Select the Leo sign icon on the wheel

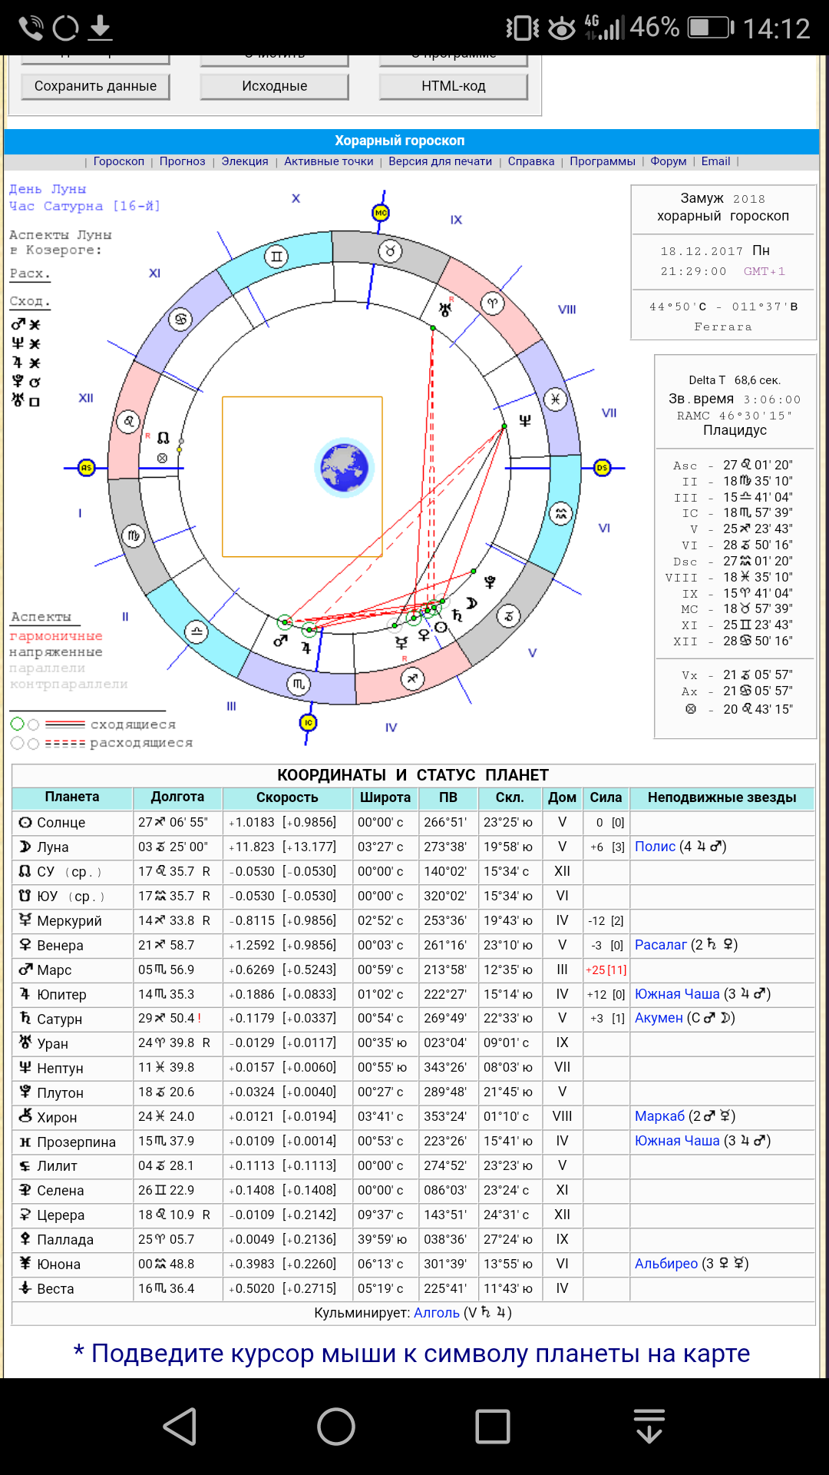127,421
